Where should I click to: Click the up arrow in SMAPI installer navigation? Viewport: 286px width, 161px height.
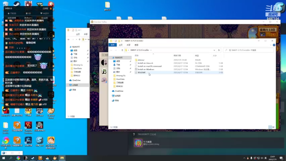click(122, 50)
